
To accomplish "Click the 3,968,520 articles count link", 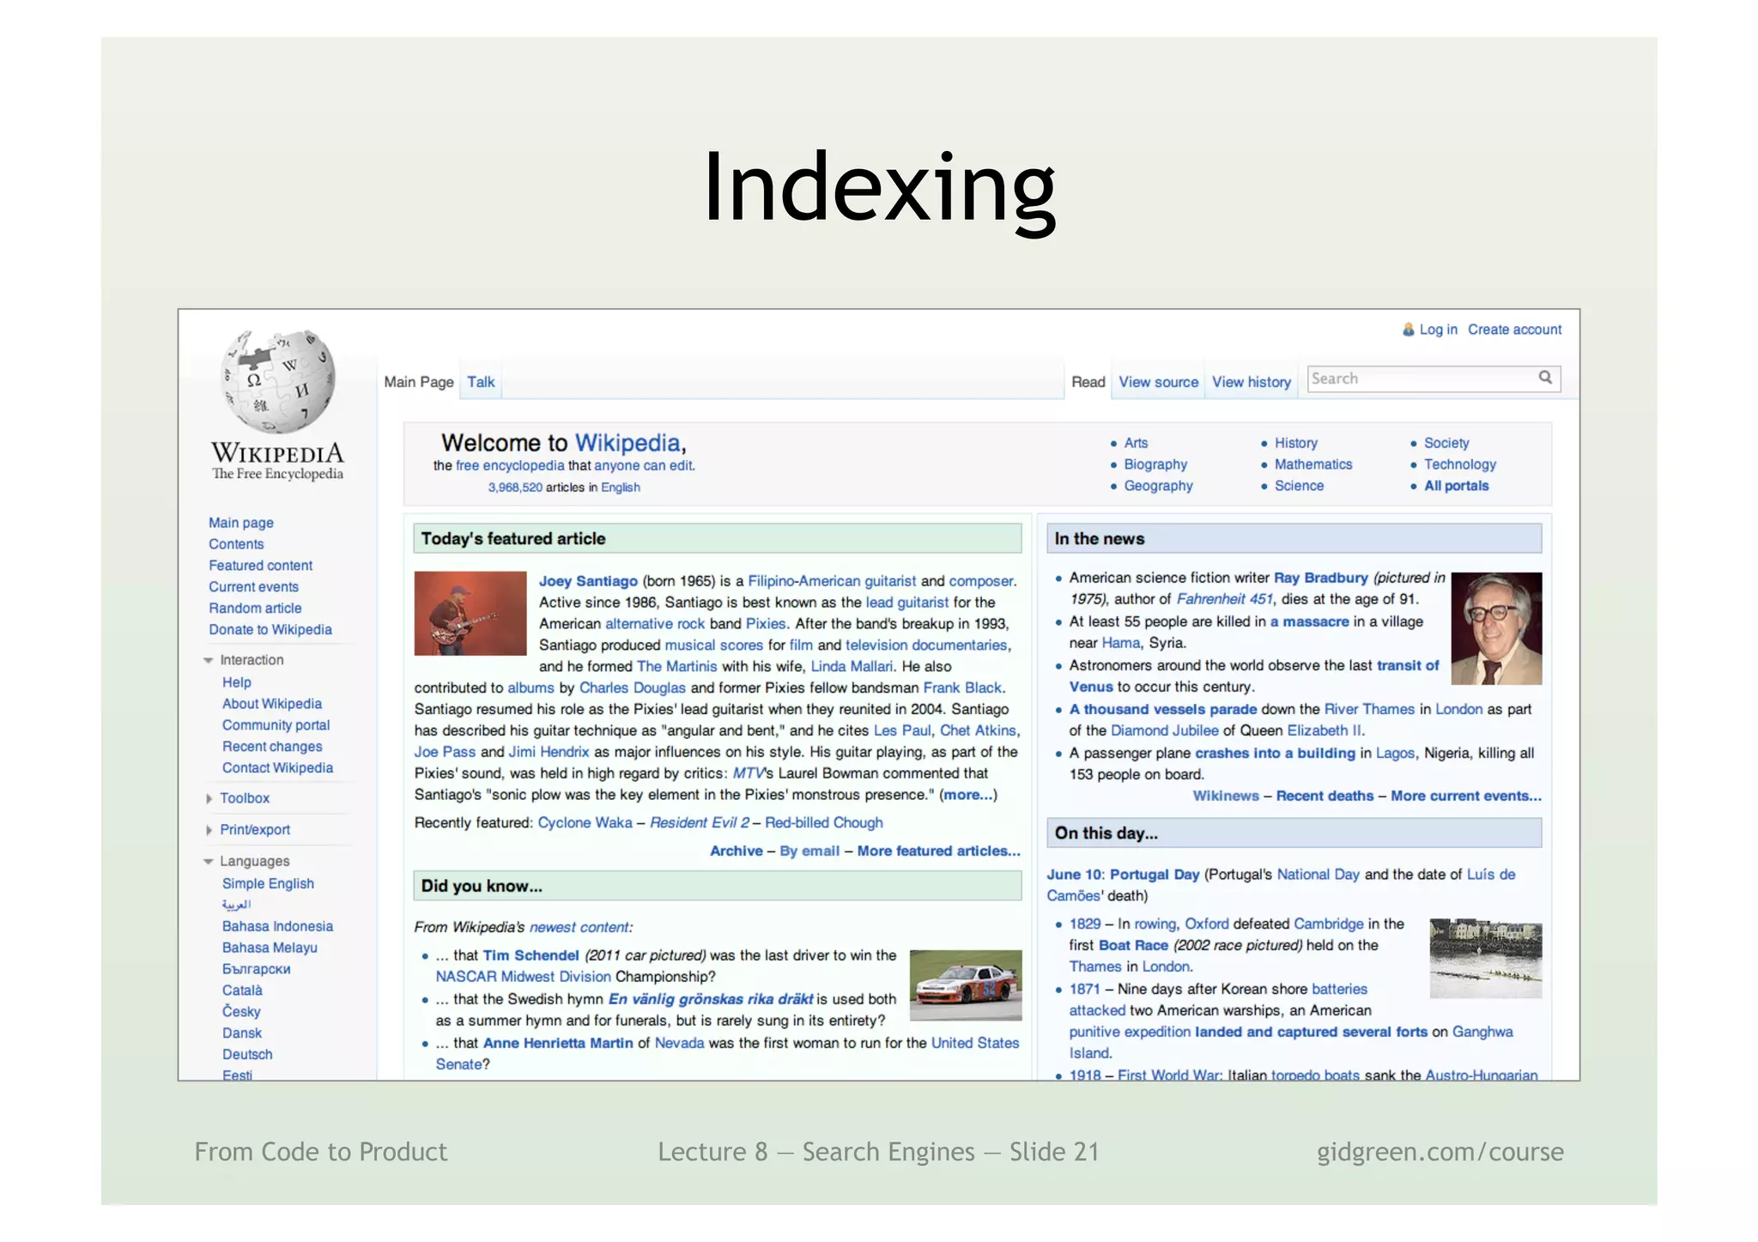I will (515, 488).
